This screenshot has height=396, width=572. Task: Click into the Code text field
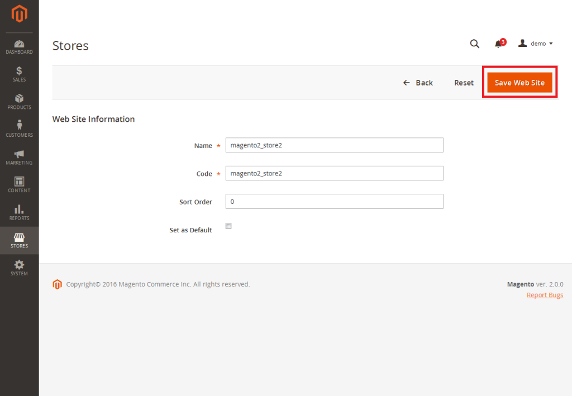[x=334, y=173]
